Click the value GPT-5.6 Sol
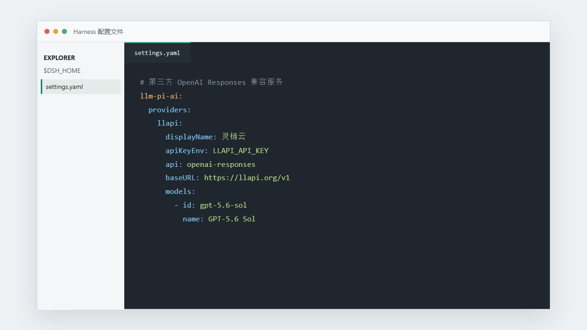The width and height of the screenshot is (587, 330). click(232, 219)
